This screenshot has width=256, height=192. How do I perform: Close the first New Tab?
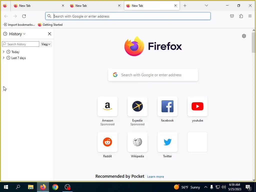pyautogui.click(x=63, y=5)
